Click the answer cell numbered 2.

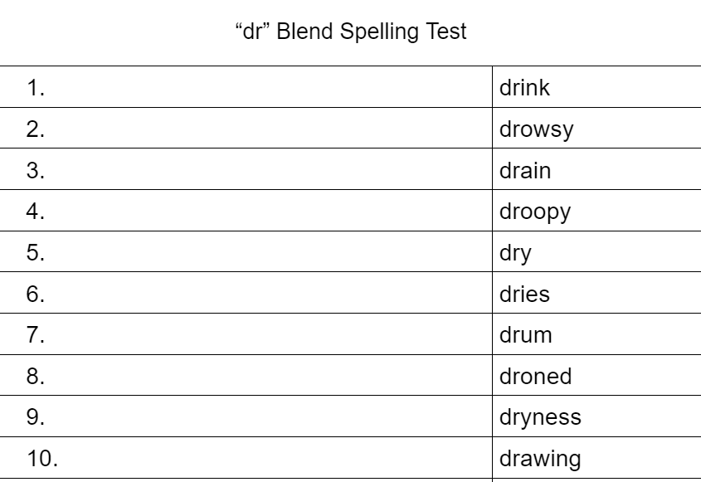coord(249,129)
